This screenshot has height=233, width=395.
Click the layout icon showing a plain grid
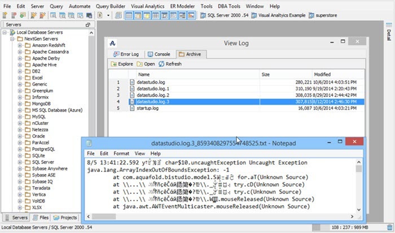tap(156, 15)
